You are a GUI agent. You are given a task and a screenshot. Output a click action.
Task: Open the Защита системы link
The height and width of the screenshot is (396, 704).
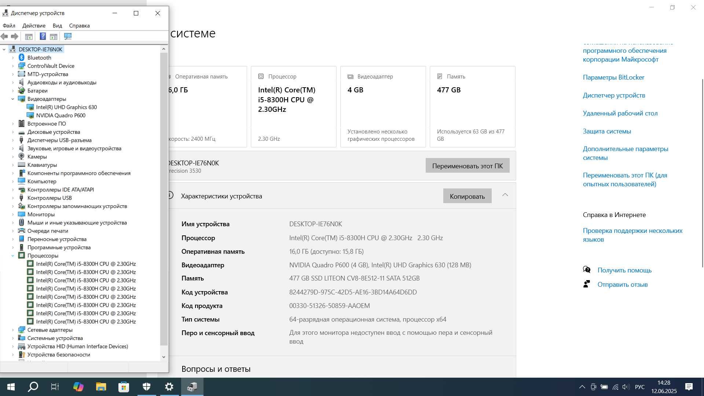coord(607,131)
